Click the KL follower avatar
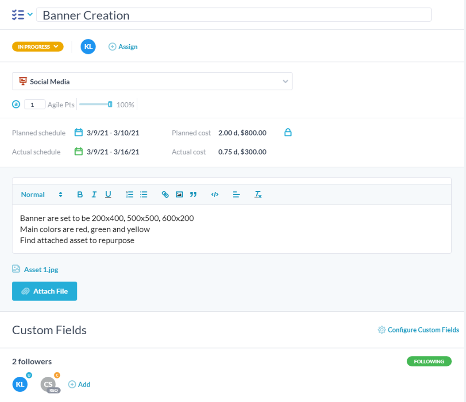Viewport: 466px width, 402px height. point(20,384)
